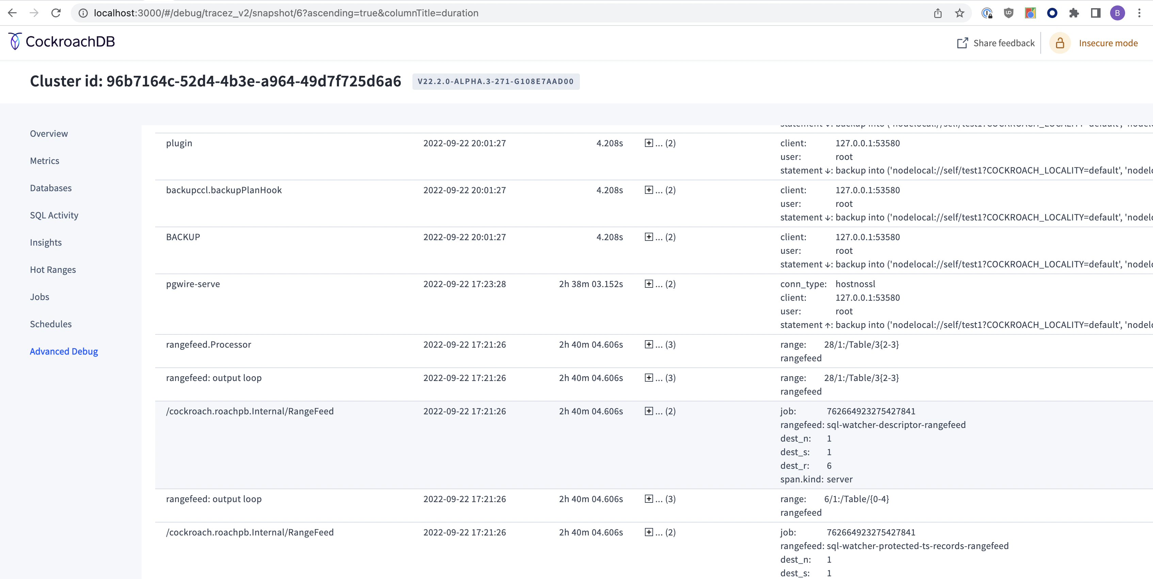Screen dimensions: 1153x579
Task: Click the share page icon in address bar
Action: [x=938, y=13]
